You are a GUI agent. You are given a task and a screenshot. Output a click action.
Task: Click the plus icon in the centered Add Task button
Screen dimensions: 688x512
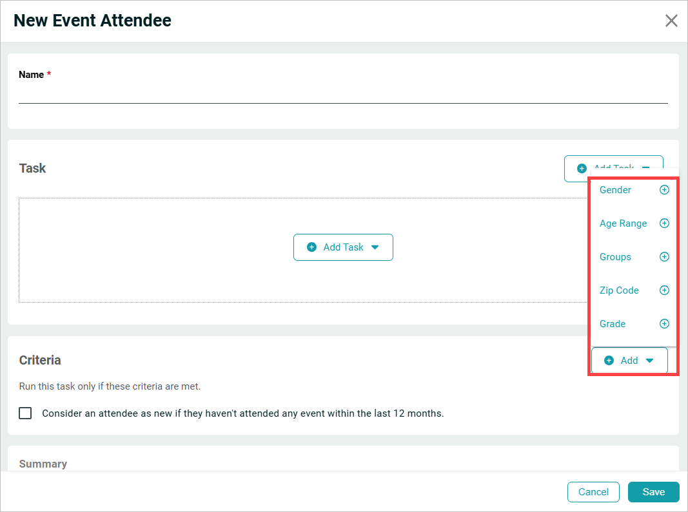coord(312,247)
